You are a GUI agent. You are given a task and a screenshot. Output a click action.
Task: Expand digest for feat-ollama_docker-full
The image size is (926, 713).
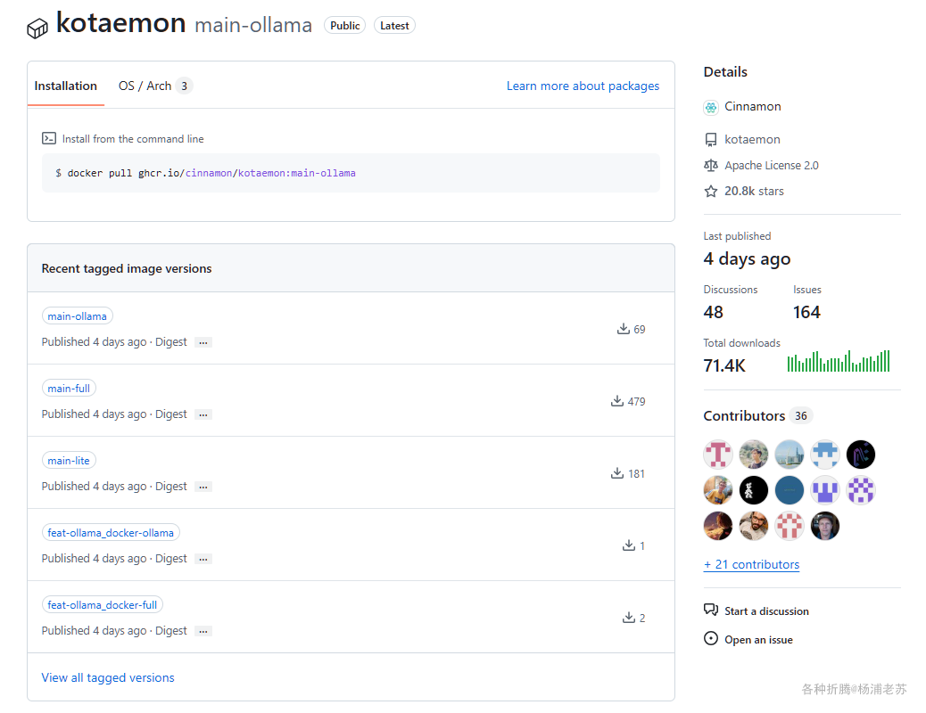click(x=203, y=631)
